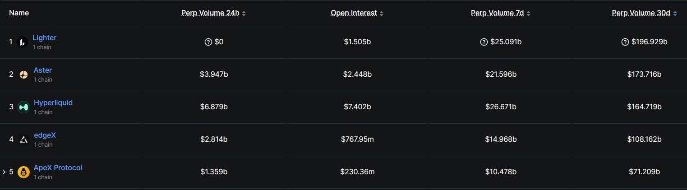Image resolution: width=687 pixels, height=190 pixels.
Task: Sort by Perp Volume 7d arrows
Action: [x=528, y=14]
